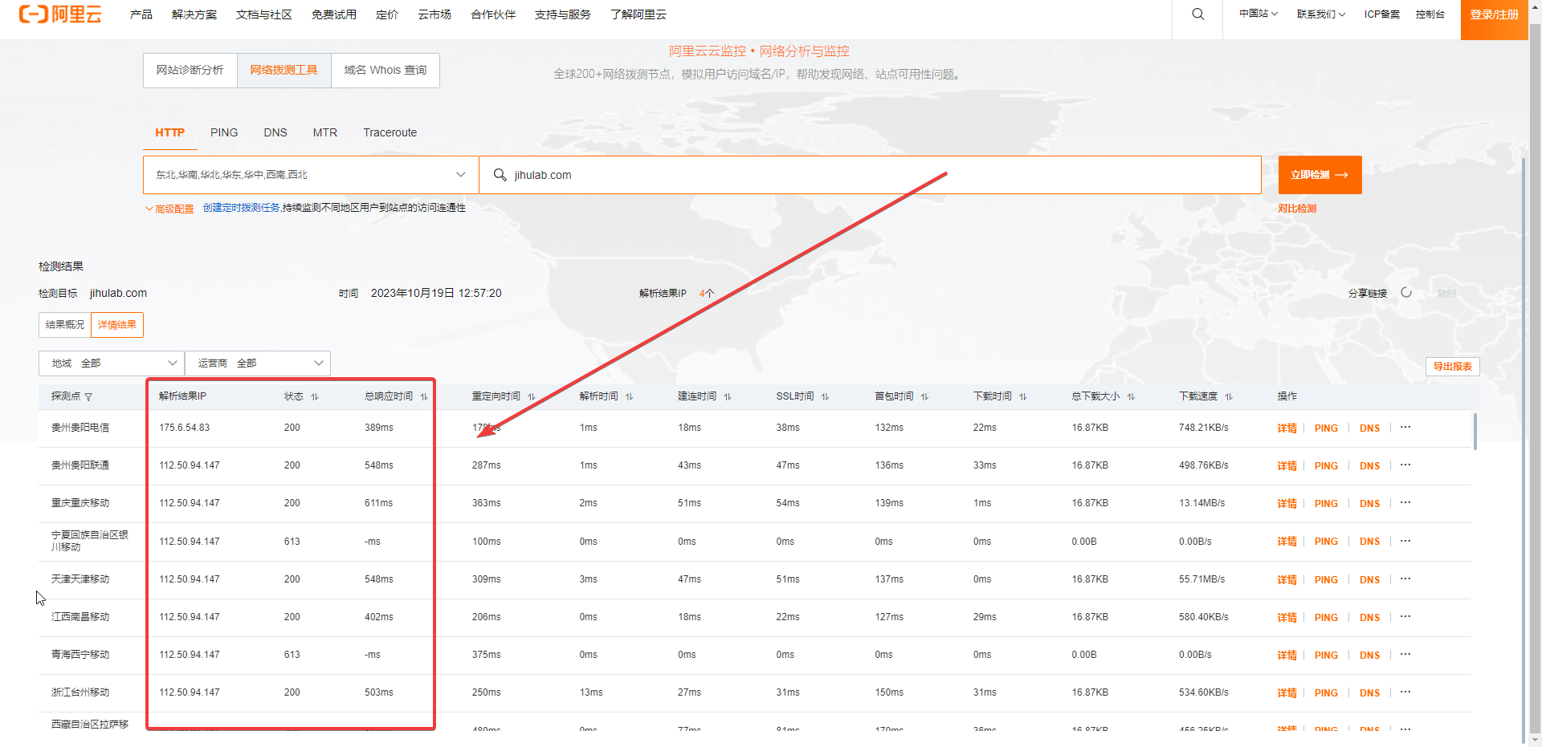Open more options for 重庆重庆移动 row
1542x747 pixels.
1405,502
